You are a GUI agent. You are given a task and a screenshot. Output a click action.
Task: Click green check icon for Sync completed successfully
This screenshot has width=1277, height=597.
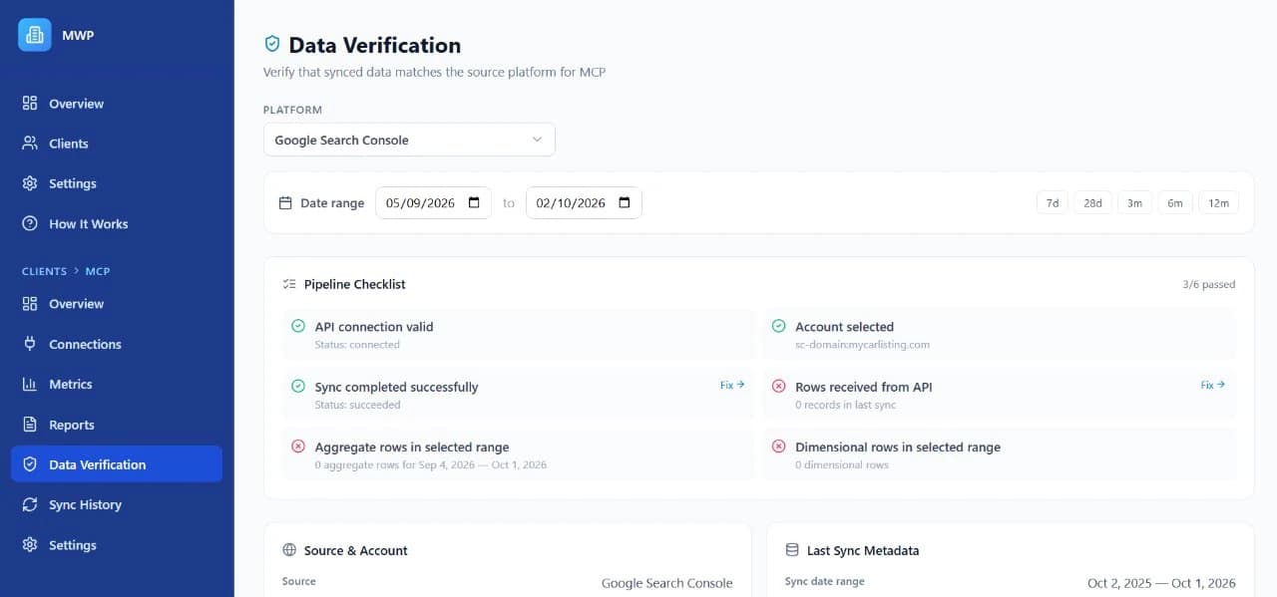pos(298,386)
